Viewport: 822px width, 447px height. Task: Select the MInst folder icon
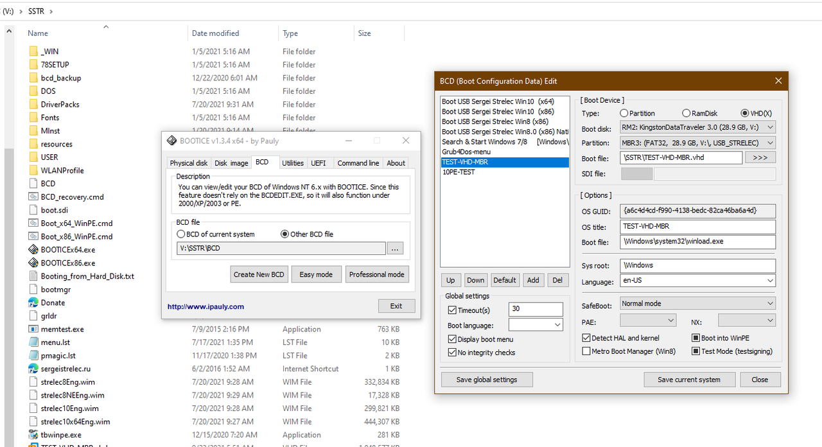[33, 130]
